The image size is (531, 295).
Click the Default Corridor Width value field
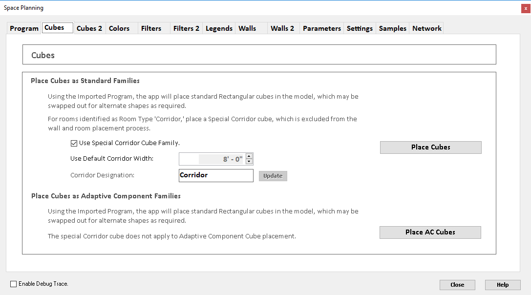tap(212, 159)
